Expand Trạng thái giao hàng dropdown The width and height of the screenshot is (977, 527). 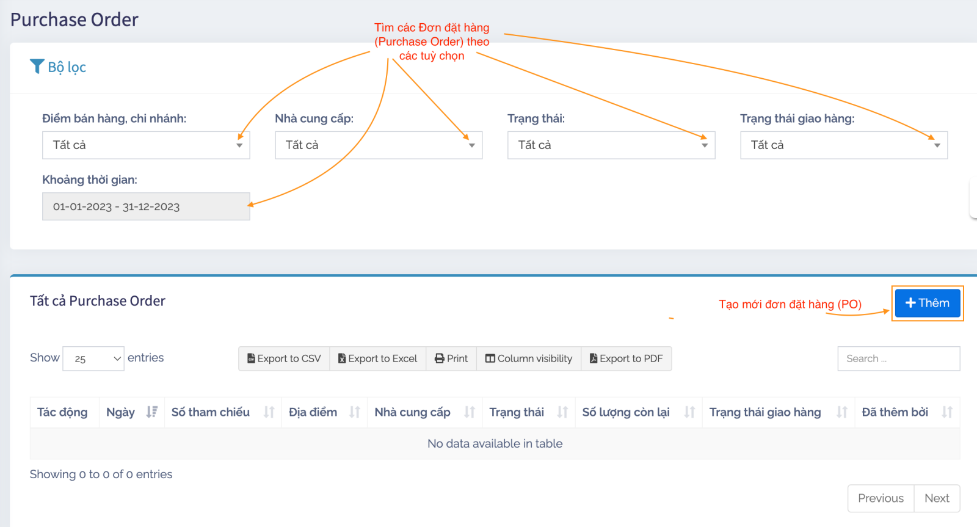coord(843,145)
